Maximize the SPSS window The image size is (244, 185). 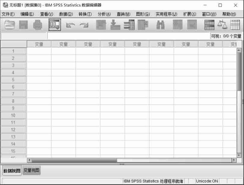pyautogui.click(x=220, y=5)
